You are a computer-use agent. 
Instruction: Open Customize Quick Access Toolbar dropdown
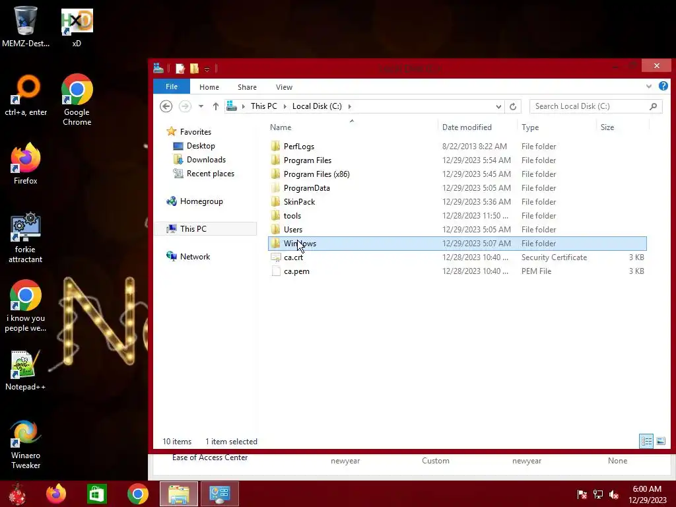point(207,69)
